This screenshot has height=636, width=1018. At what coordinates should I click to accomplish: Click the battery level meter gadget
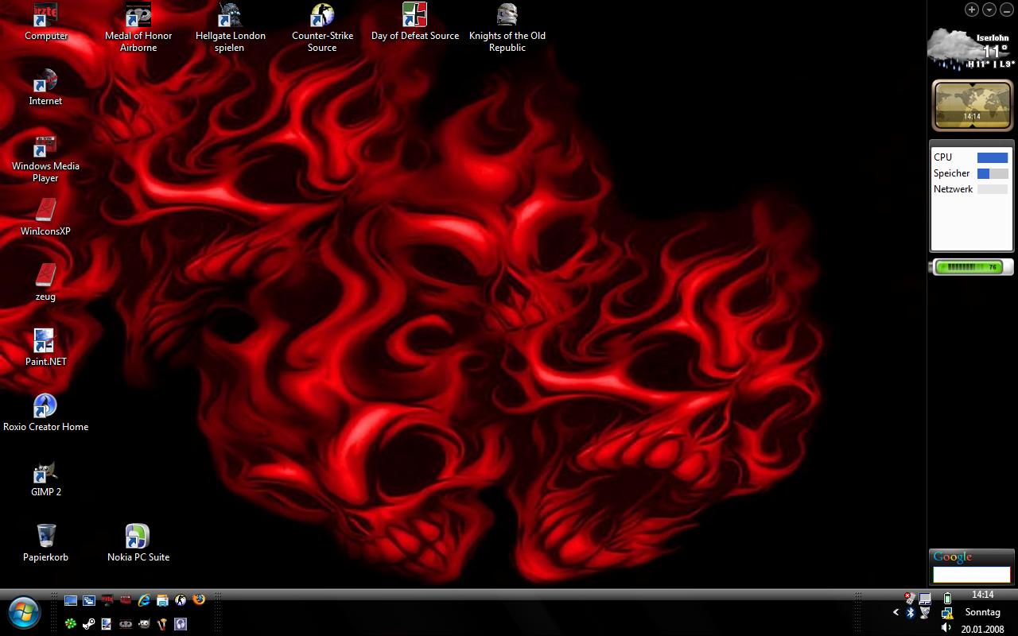[x=972, y=267]
